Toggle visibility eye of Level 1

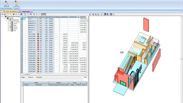pos(10,27)
